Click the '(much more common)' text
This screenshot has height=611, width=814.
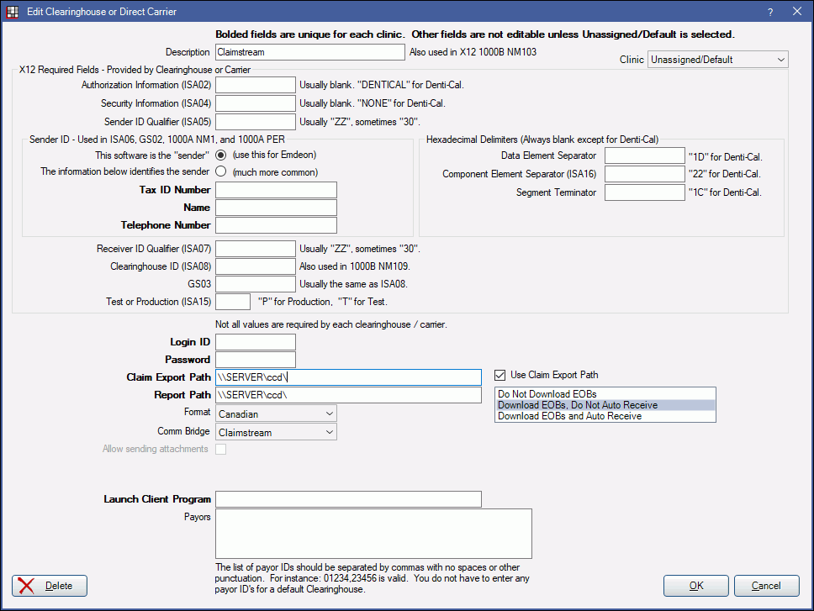point(275,172)
